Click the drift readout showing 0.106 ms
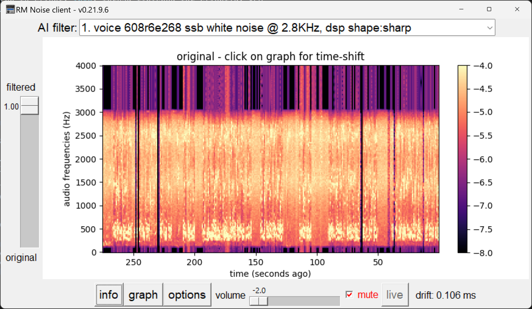Image resolution: width=532 pixels, height=309 pixels. tap(446, 295)
